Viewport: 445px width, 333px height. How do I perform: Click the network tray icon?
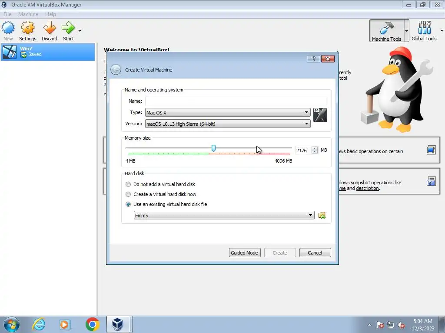click(391, 325)
